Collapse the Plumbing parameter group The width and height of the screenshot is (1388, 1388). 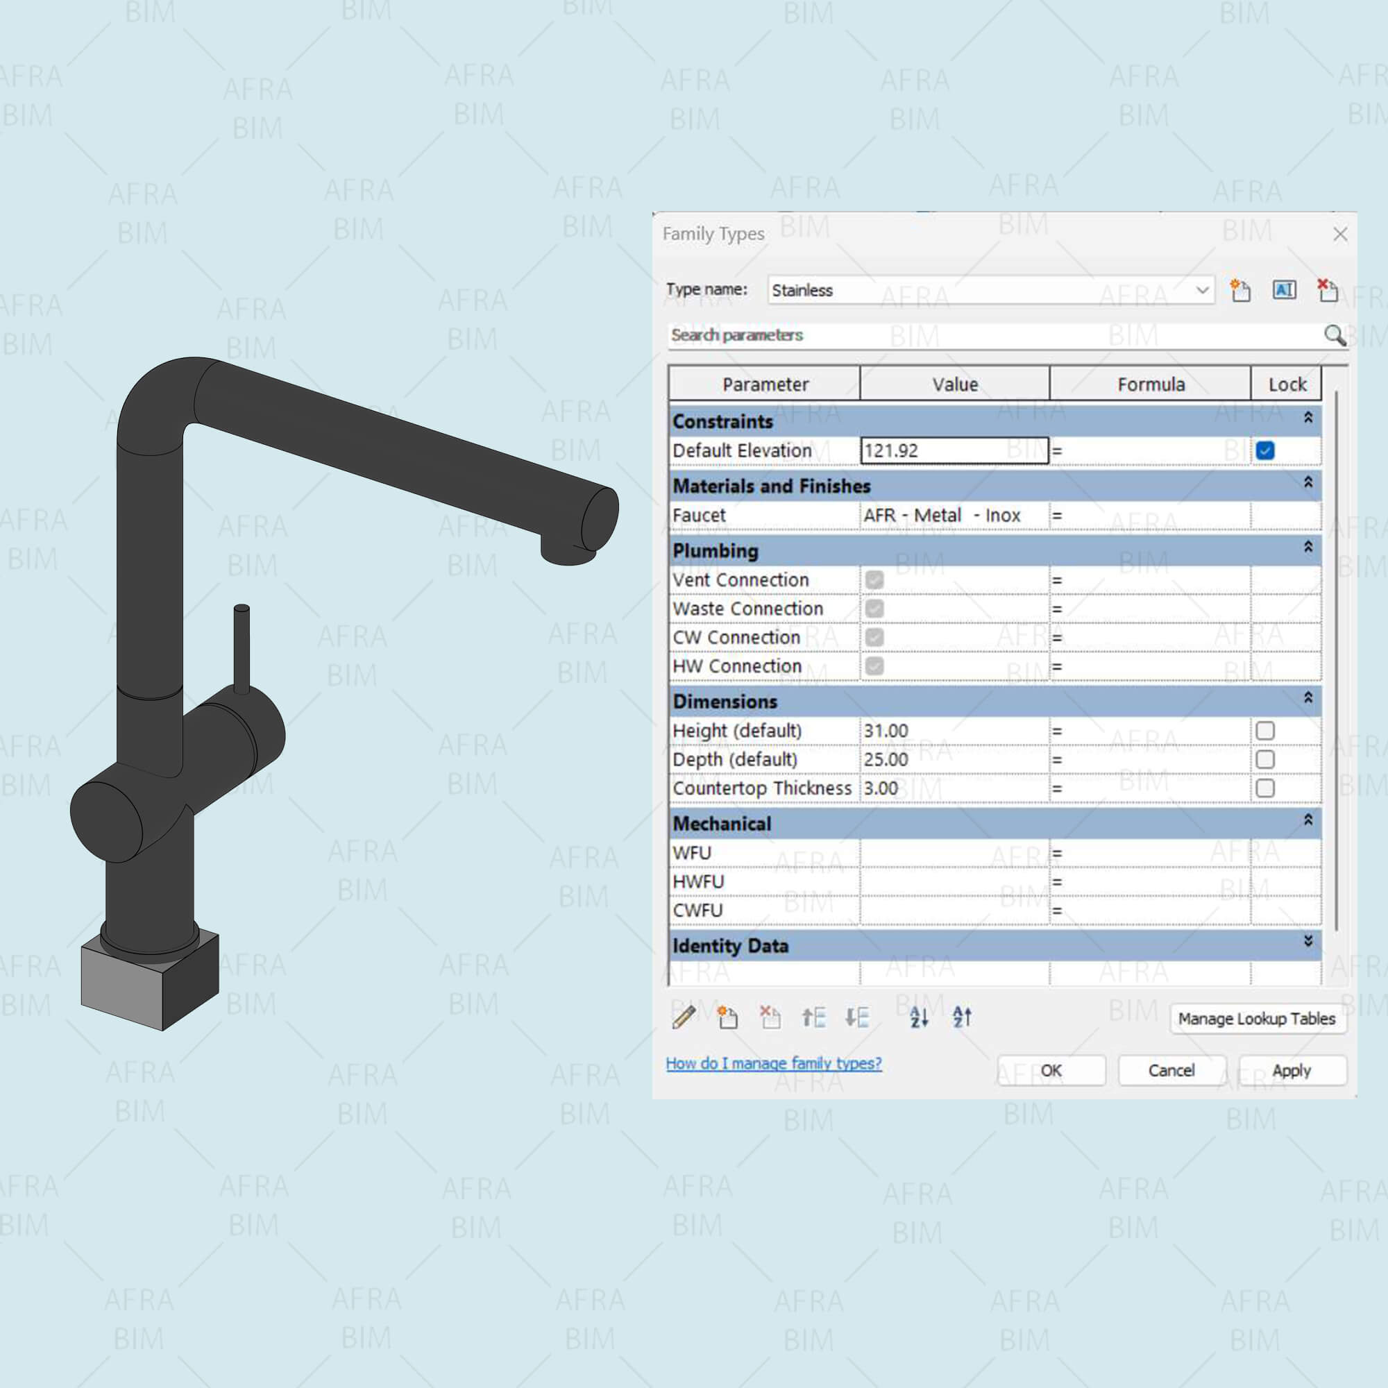[1307, 548]
